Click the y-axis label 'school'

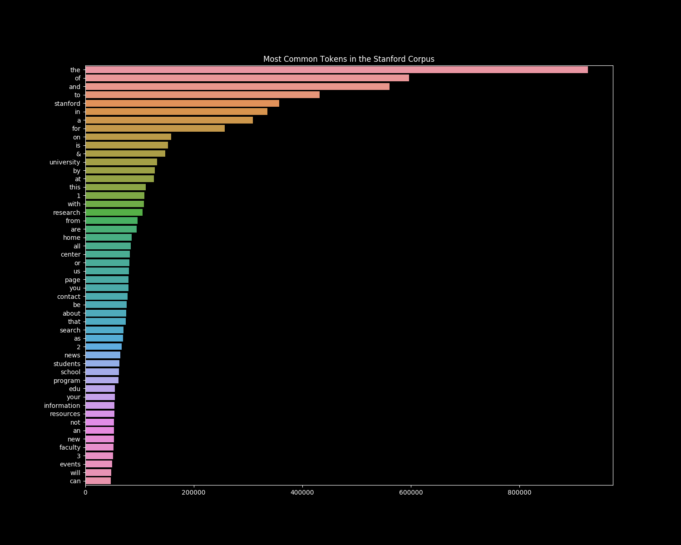[x=70, y=372]
